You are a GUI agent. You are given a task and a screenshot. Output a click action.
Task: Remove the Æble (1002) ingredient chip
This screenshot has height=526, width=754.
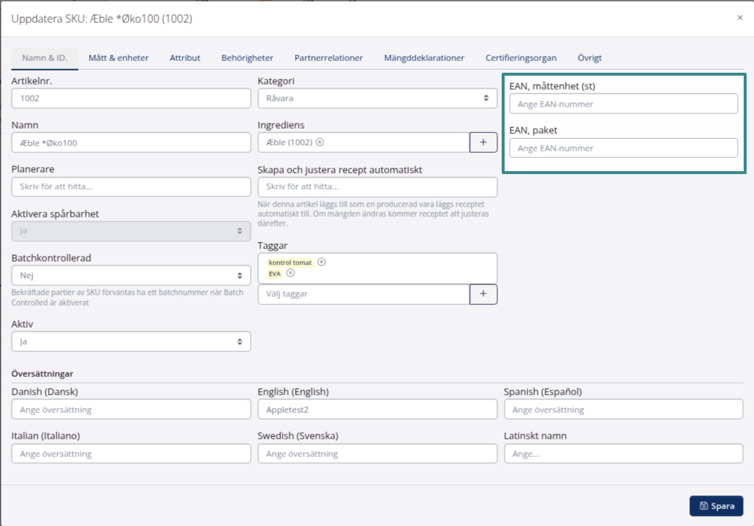[320, 143]
